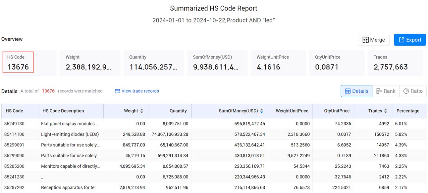Select HS code 85249130 row

(214, 124)
